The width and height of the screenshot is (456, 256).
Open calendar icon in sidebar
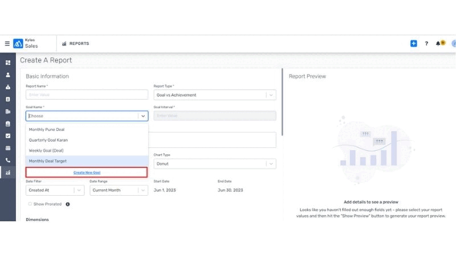(8, 148)
